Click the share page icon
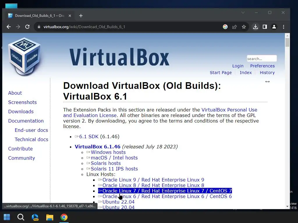 tap(235, 27)
